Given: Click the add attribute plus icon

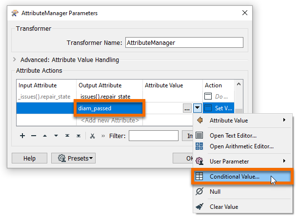Looking at the screenshot, I should (x=22, y=136).
